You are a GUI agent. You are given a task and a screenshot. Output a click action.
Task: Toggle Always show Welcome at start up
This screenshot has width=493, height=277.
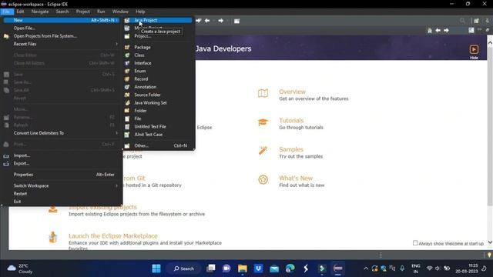coord(415,243)
